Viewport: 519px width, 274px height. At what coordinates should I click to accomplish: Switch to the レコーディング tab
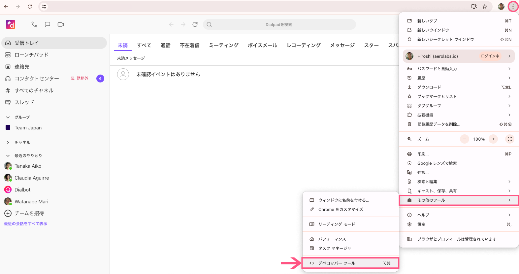tap(304, 45)
